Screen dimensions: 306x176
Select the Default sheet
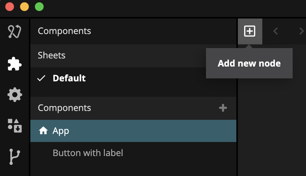[69, 78]
